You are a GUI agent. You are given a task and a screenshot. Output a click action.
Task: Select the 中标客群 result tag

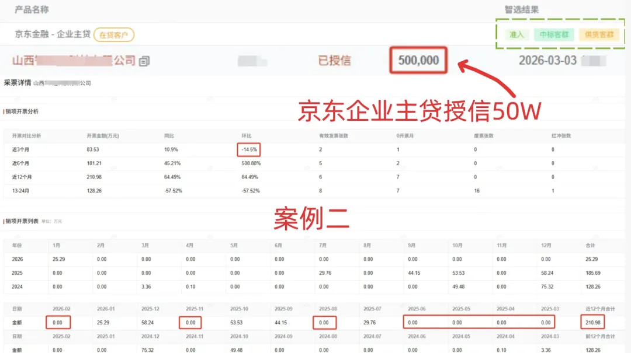point(554,34)
